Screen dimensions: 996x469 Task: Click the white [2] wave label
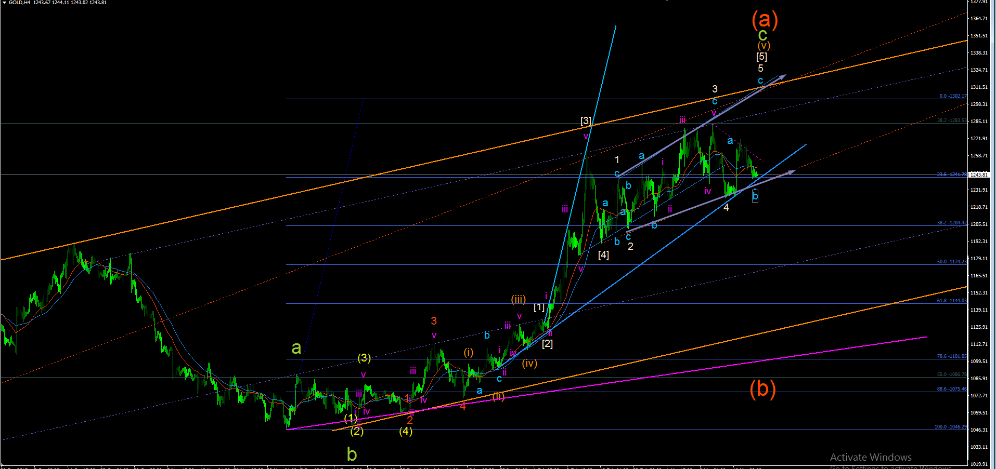[x=547, y=344]
